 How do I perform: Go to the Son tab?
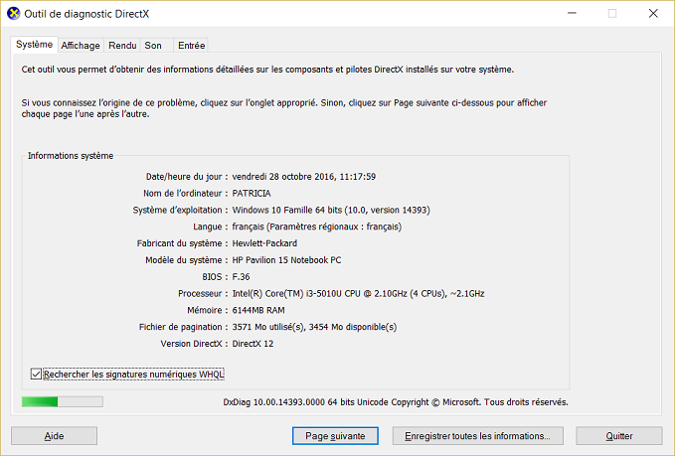pyautogui.click(x=153, y=46)
